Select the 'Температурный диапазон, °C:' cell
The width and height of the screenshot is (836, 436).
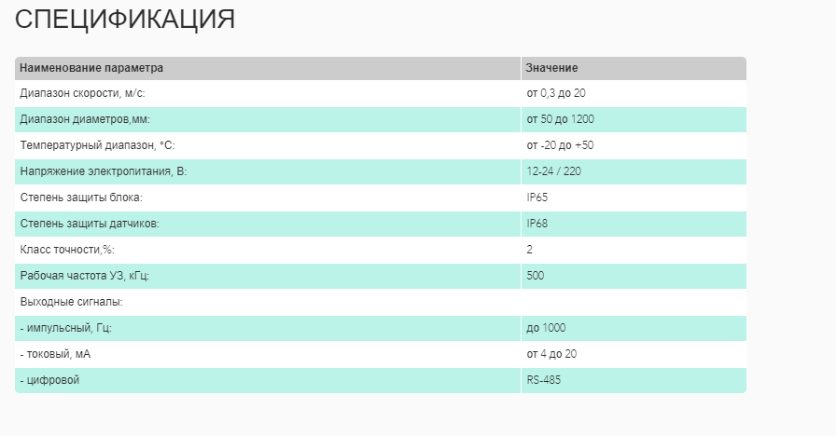97,145
